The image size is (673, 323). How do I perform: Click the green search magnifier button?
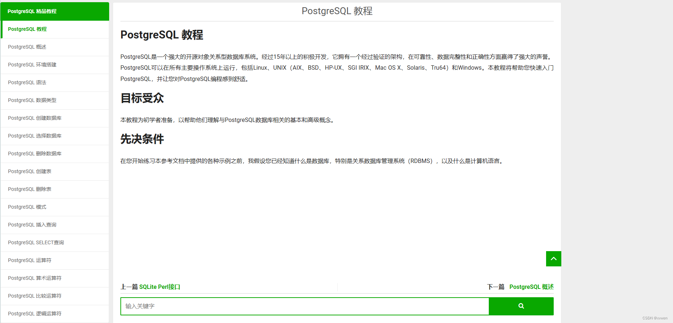click(x=521, y=306)
